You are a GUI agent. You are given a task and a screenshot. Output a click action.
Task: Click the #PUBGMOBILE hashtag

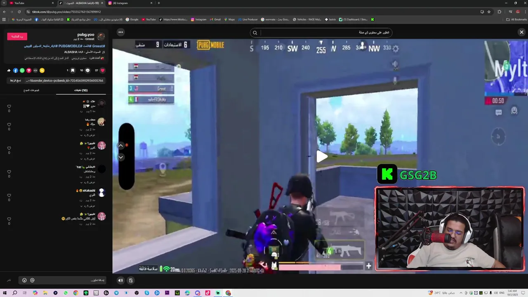69,46
